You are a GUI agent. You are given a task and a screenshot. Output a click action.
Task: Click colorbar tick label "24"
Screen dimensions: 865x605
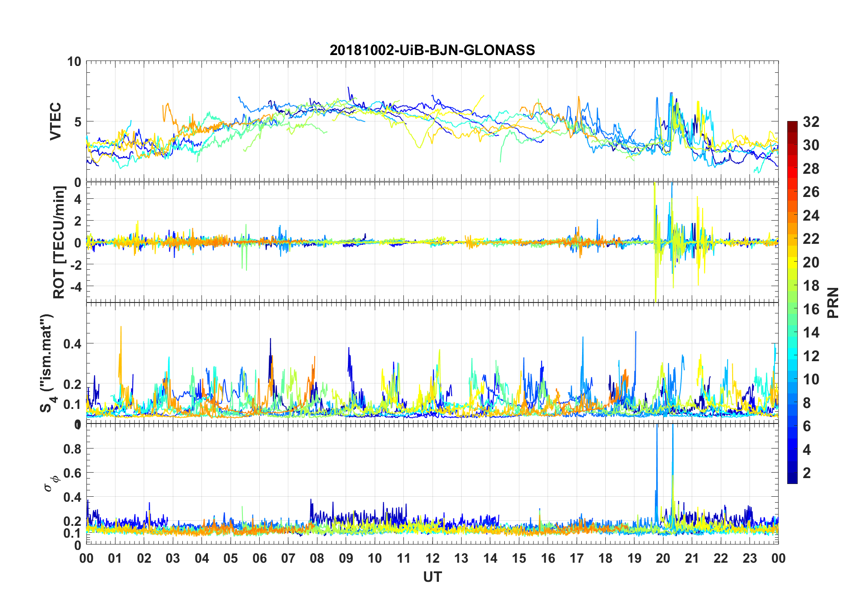tap(811, 215)
